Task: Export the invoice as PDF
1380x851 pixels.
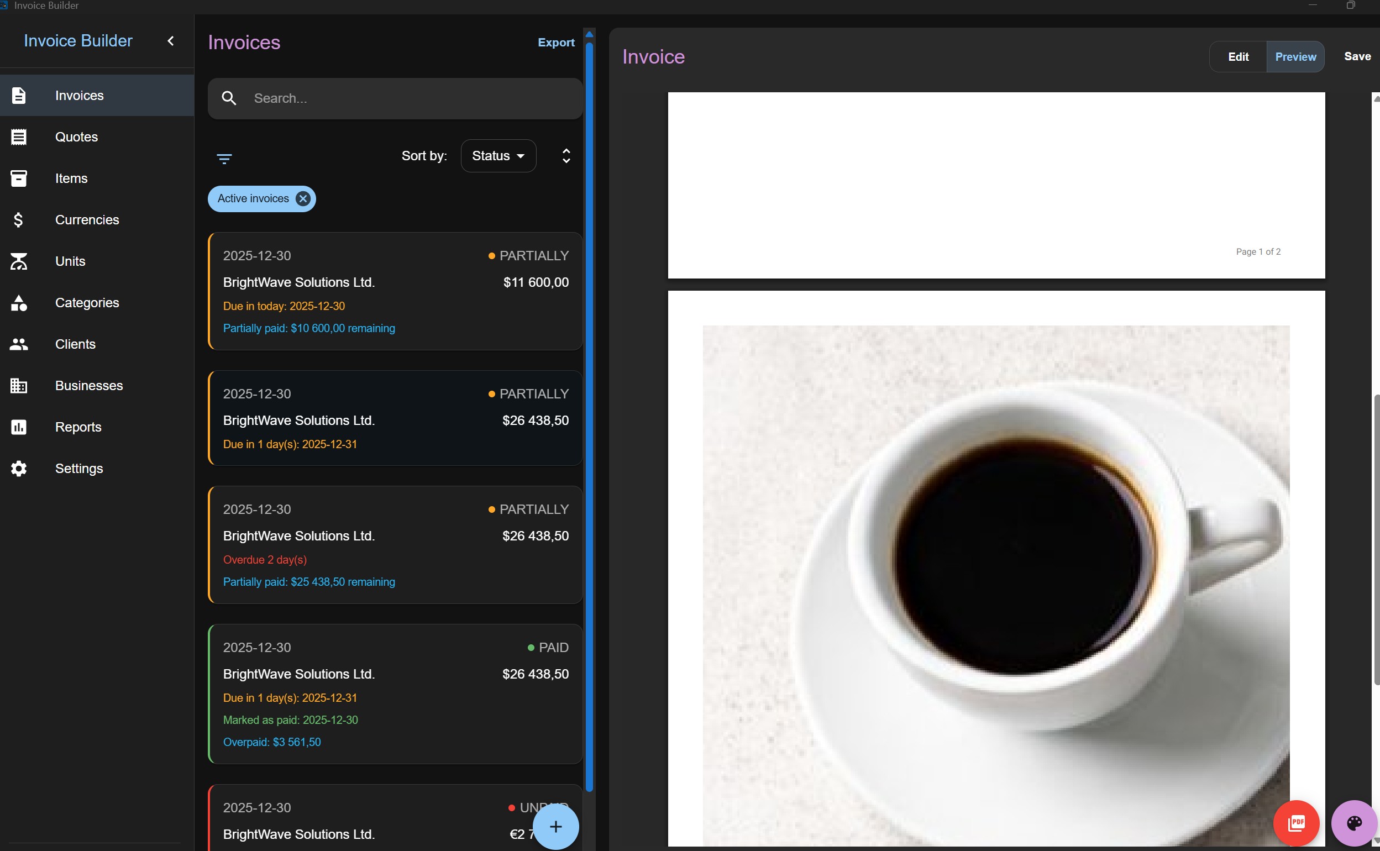Action: (x=1296, y=823)
